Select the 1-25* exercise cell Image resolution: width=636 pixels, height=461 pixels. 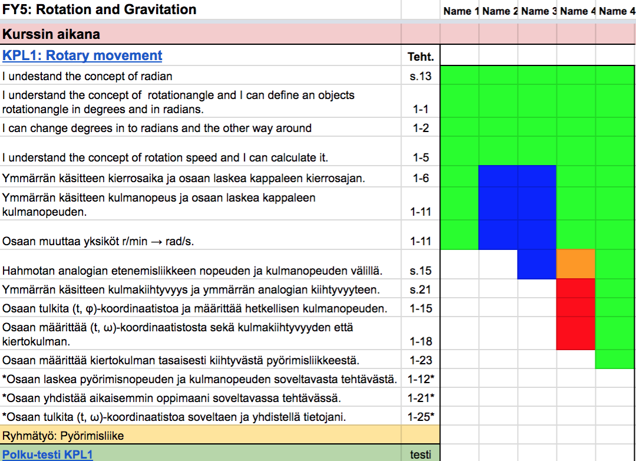(420, 417)
